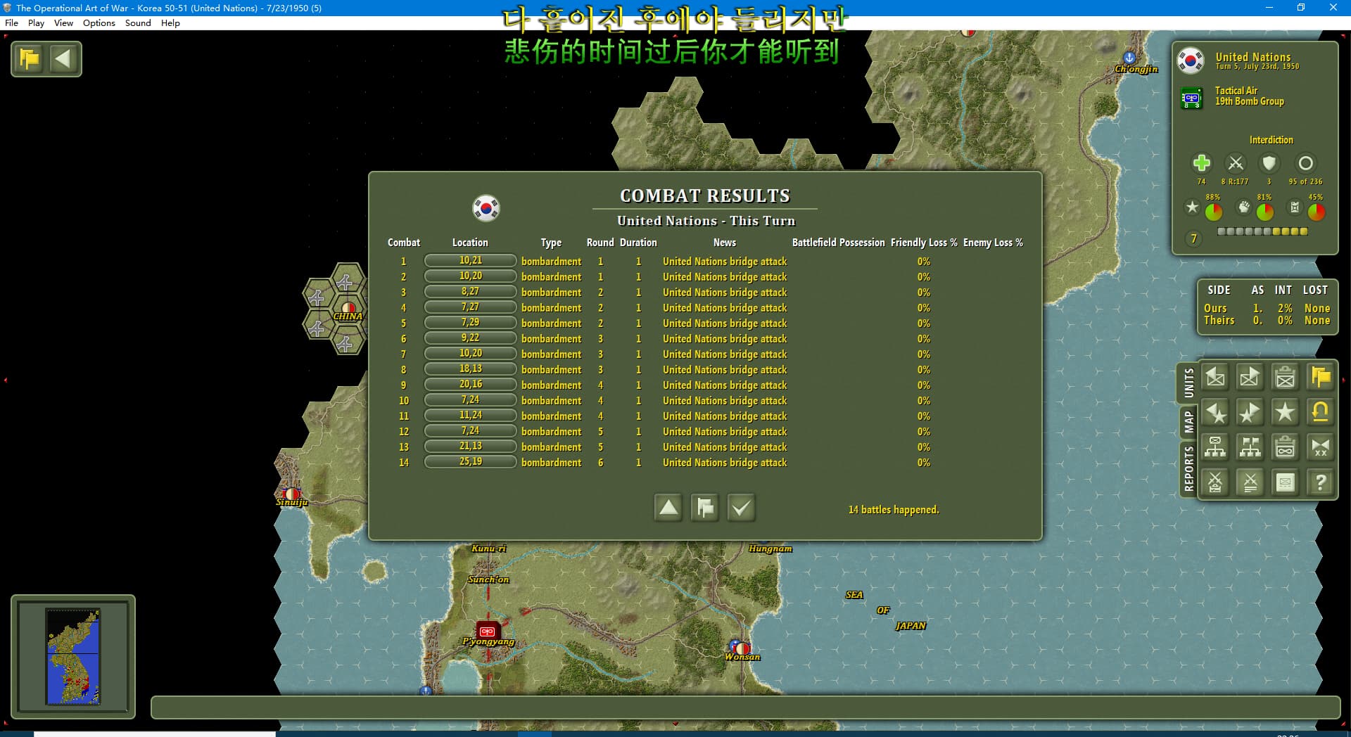Click the star proficiency icon
The width and height of the screenshot is (1351, 737).
tap(1192, 207)
